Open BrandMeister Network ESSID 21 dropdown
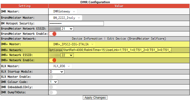Image resolution: width=190 pixels, height=100 pixels. 67,29
